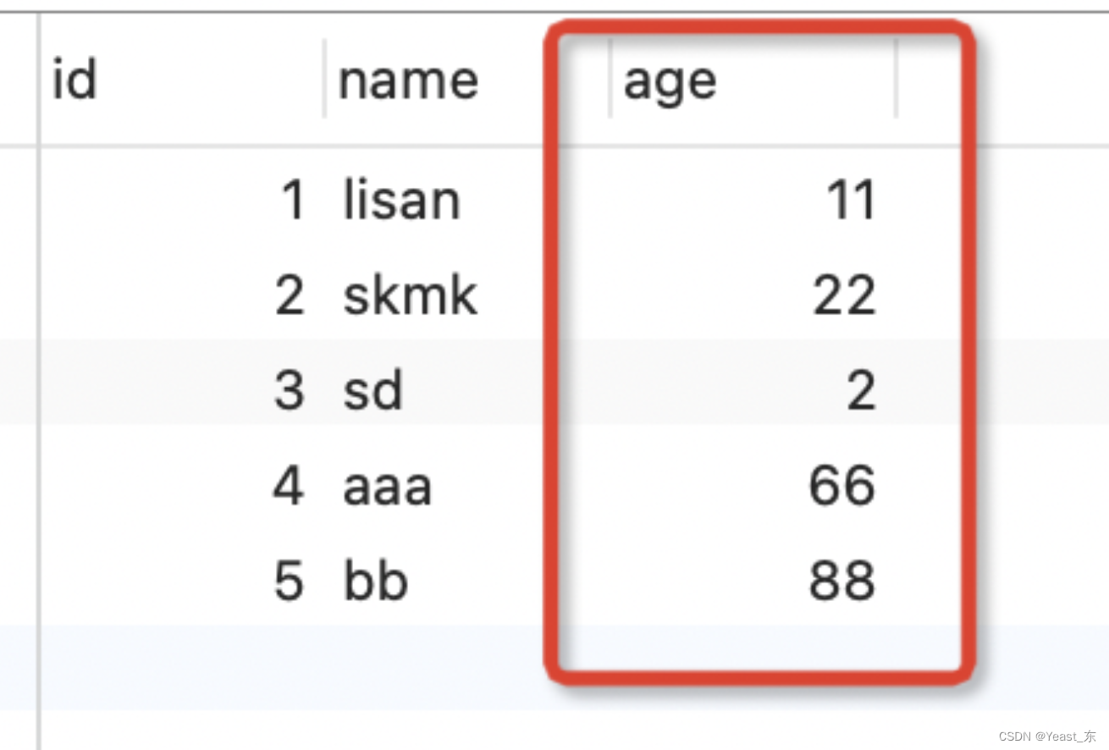Select the age cell in the sd row
This screenshot has height=750, width=1109.
coord(861,391)
